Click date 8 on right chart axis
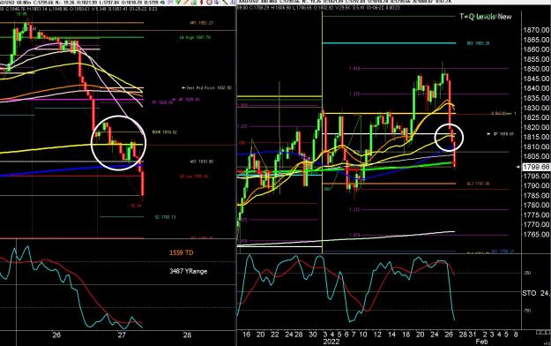The height and width of the screenshot is (346, 551). pyautogui.click(x=516, y=335)
